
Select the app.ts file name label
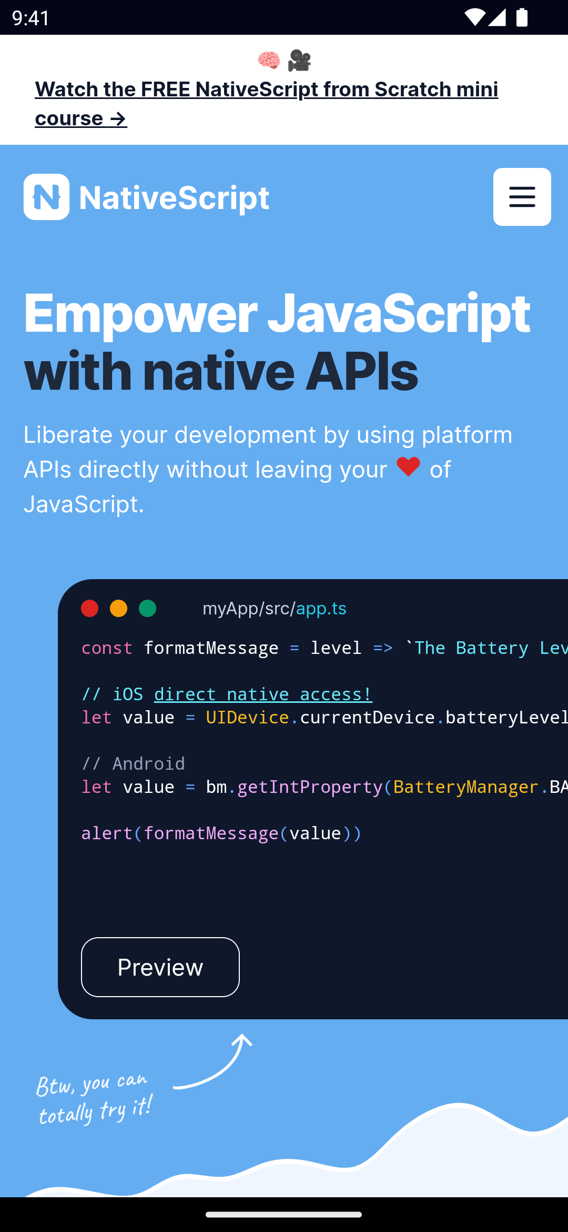[321, 609]
